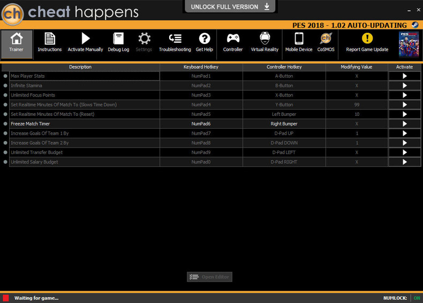Click the red game status indicator
Viewport: 423px width, 303px height.
[6, 298]
